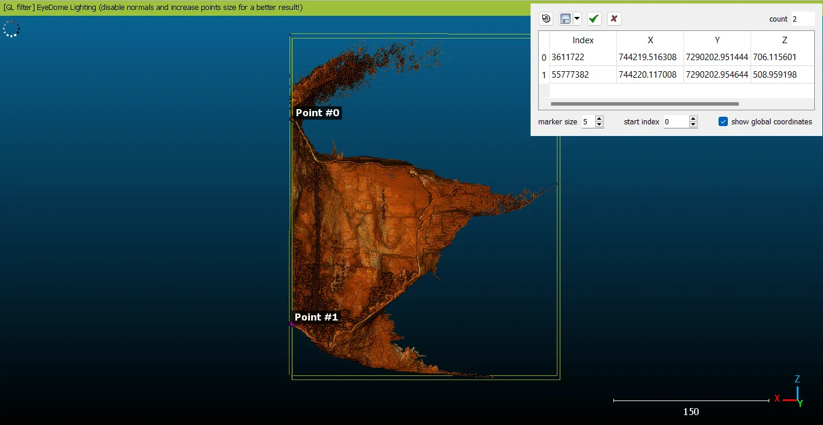Validate picked points with green checkmark
Viewport: 823px width, 425px height.
pyautogui.click(x=594, y=19)
